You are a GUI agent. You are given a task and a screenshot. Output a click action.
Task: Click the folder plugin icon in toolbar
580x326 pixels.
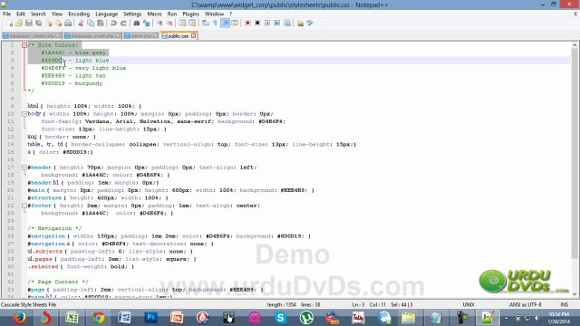click(x=300, y=24)
